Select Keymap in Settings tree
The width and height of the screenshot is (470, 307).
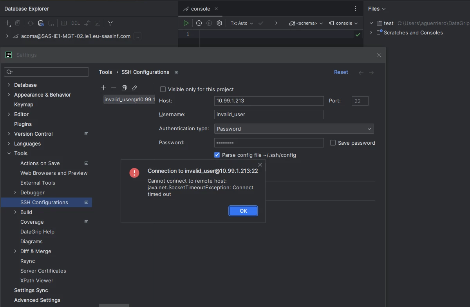pos(23,104)
